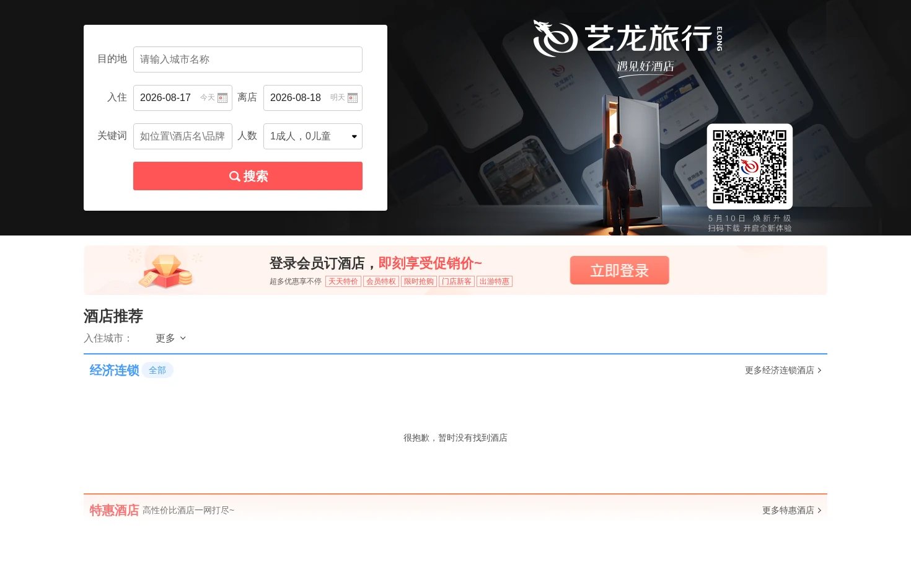Click the 立即登录 login button
911x572 pixels.
pyautogui.click(x=620, y=270)
